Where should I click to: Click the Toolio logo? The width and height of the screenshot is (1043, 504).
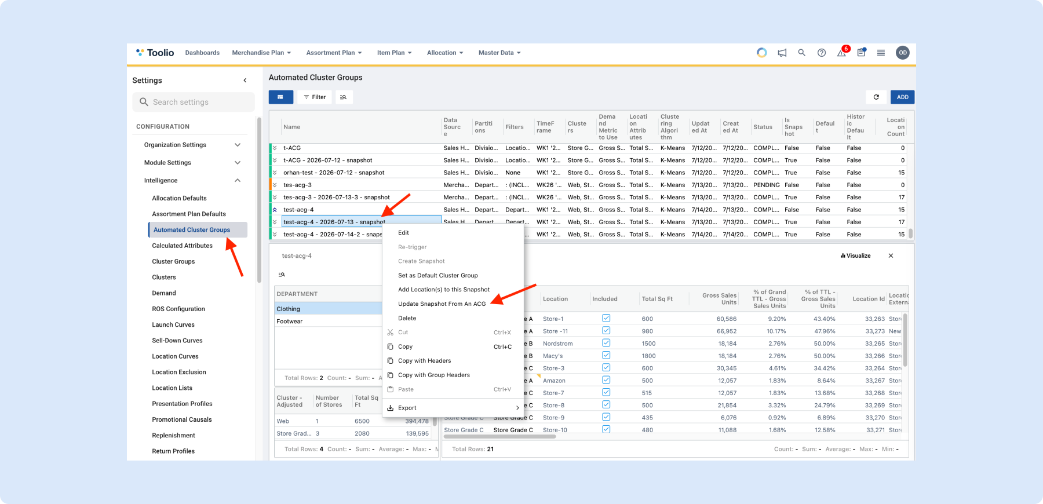pyautogui.click(x=155, y=53)
